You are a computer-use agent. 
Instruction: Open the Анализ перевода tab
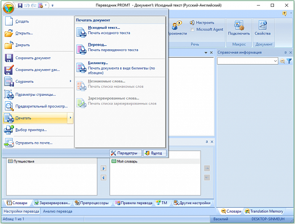(x=58, y=211)
